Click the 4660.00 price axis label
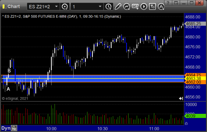This screenshot has width=207, height=132. (x=193, y=87)
